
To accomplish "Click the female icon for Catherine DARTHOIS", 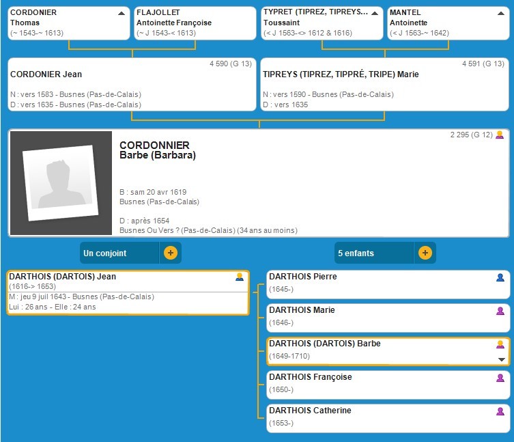I will coord(500,411).
